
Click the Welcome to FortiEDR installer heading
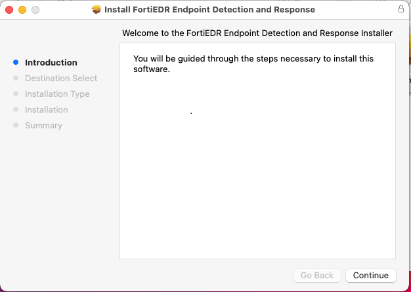coord(257,33)
